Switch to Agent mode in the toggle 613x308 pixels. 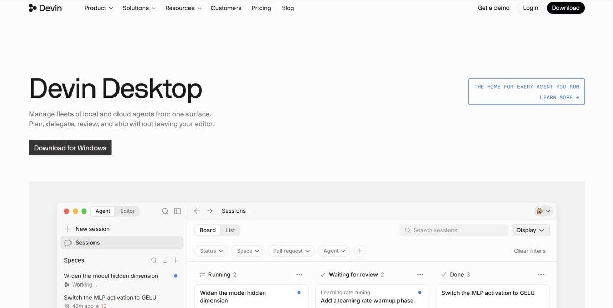click(x=103, y=211)
